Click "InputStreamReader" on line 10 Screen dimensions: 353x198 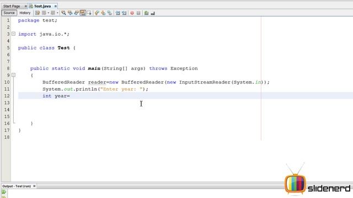coord(205,82)
